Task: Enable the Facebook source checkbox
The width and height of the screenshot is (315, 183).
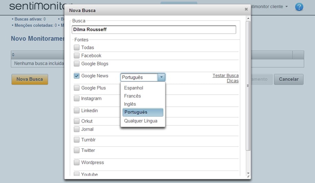Action: coord(77,55)
